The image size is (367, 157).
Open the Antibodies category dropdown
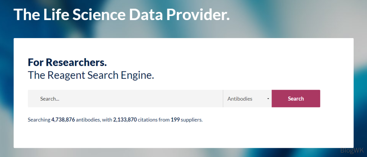click(x=247, y=99)
